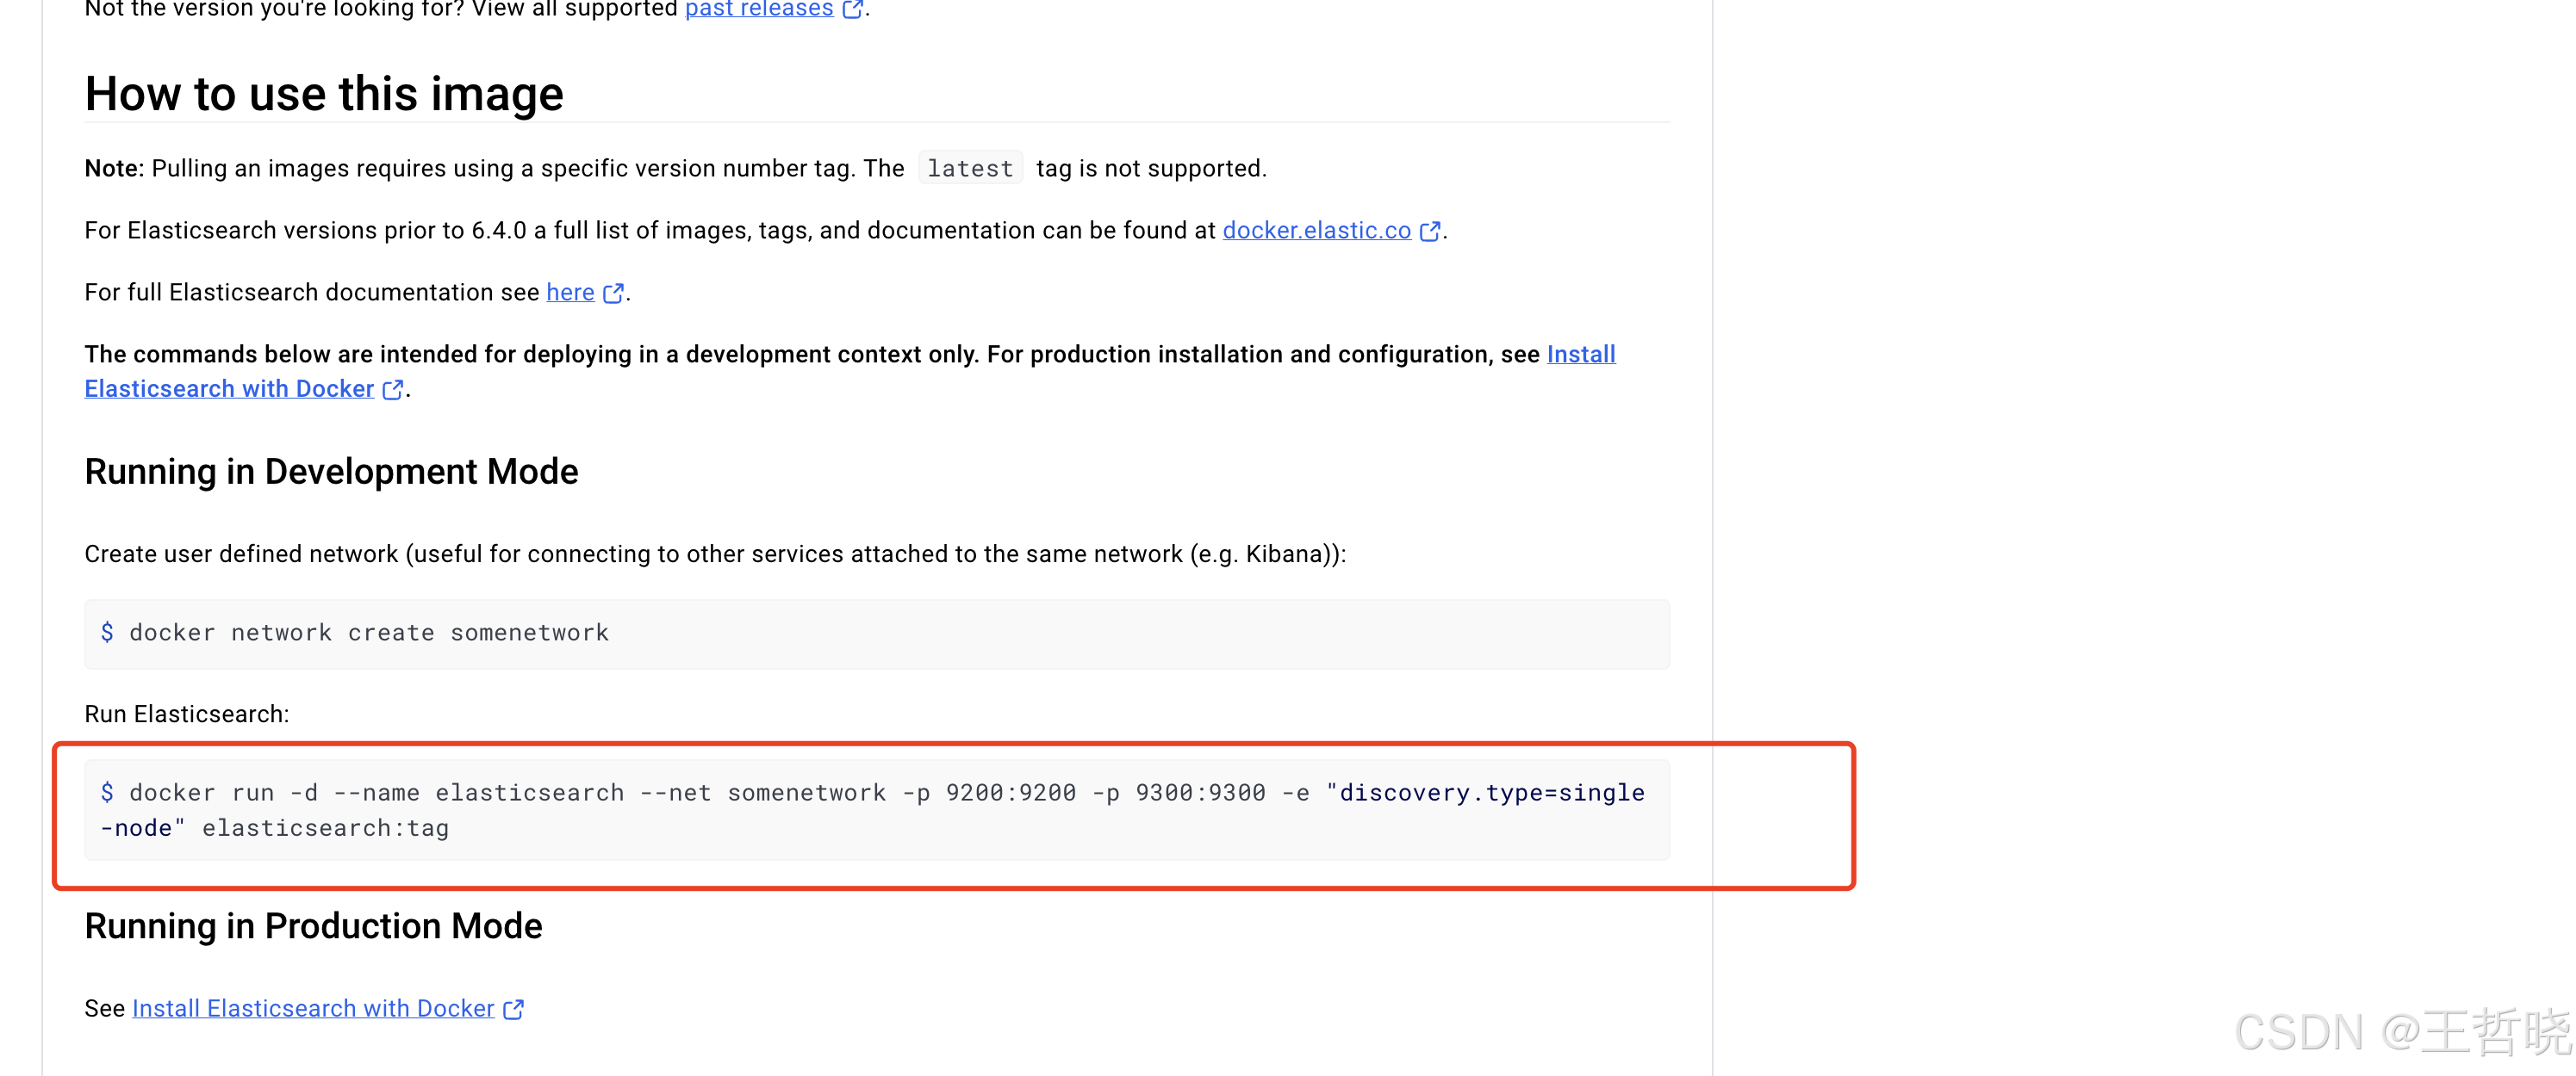2576x1076 pixels.
Task: Click external-link icon after bold Docker link
Action: tap(393, 390)
